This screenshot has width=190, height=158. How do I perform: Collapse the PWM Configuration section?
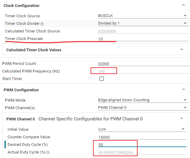pyautogui.click(x=183, y=89)
